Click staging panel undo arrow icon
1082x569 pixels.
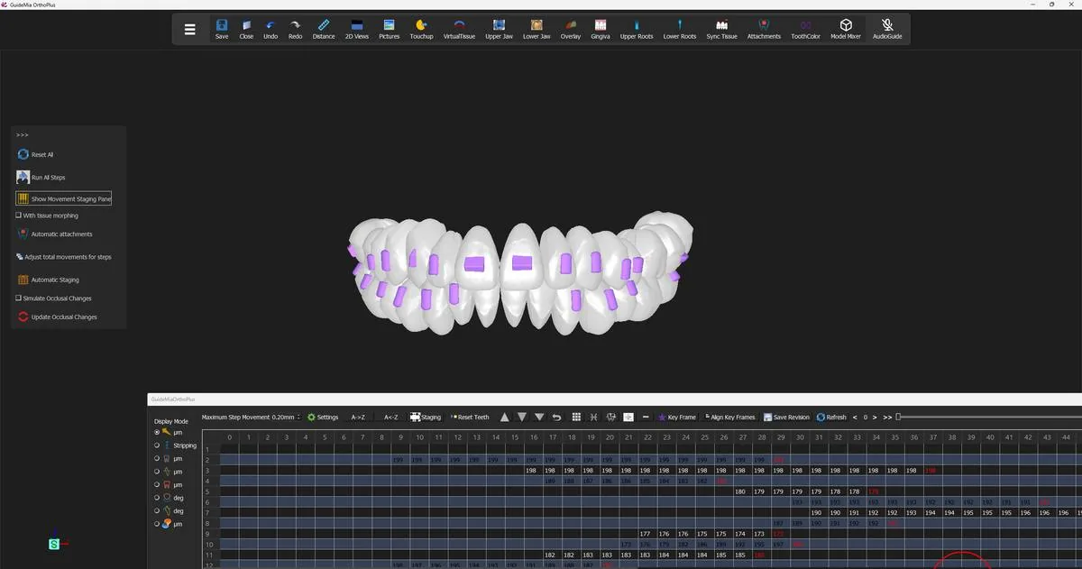[x=556, y=418]
